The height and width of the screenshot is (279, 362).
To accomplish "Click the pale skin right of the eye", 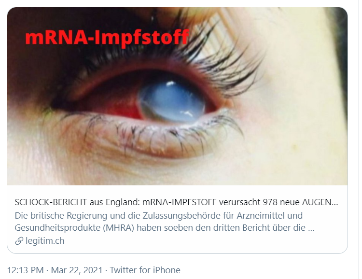I will click(300, 104).
